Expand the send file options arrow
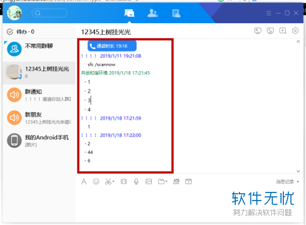The height and width of the screenshot is (225, 306). 166,181
